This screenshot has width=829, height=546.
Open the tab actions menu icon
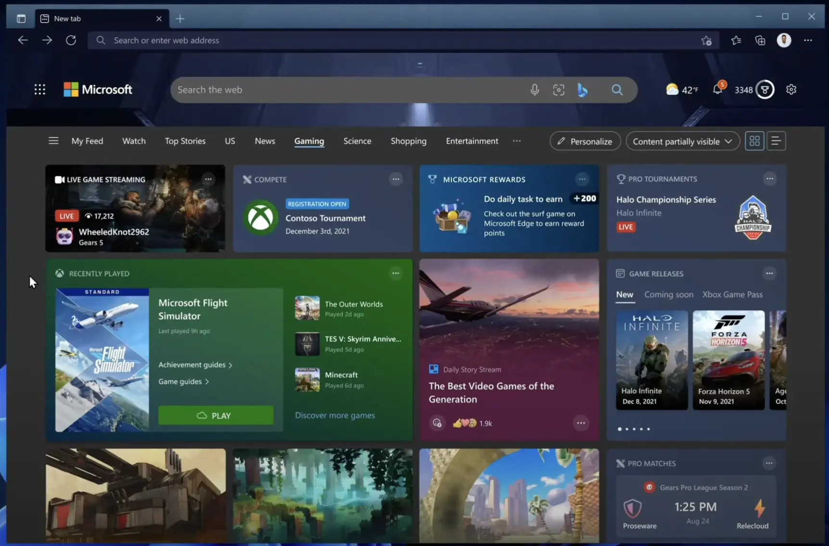pos(21,18)
